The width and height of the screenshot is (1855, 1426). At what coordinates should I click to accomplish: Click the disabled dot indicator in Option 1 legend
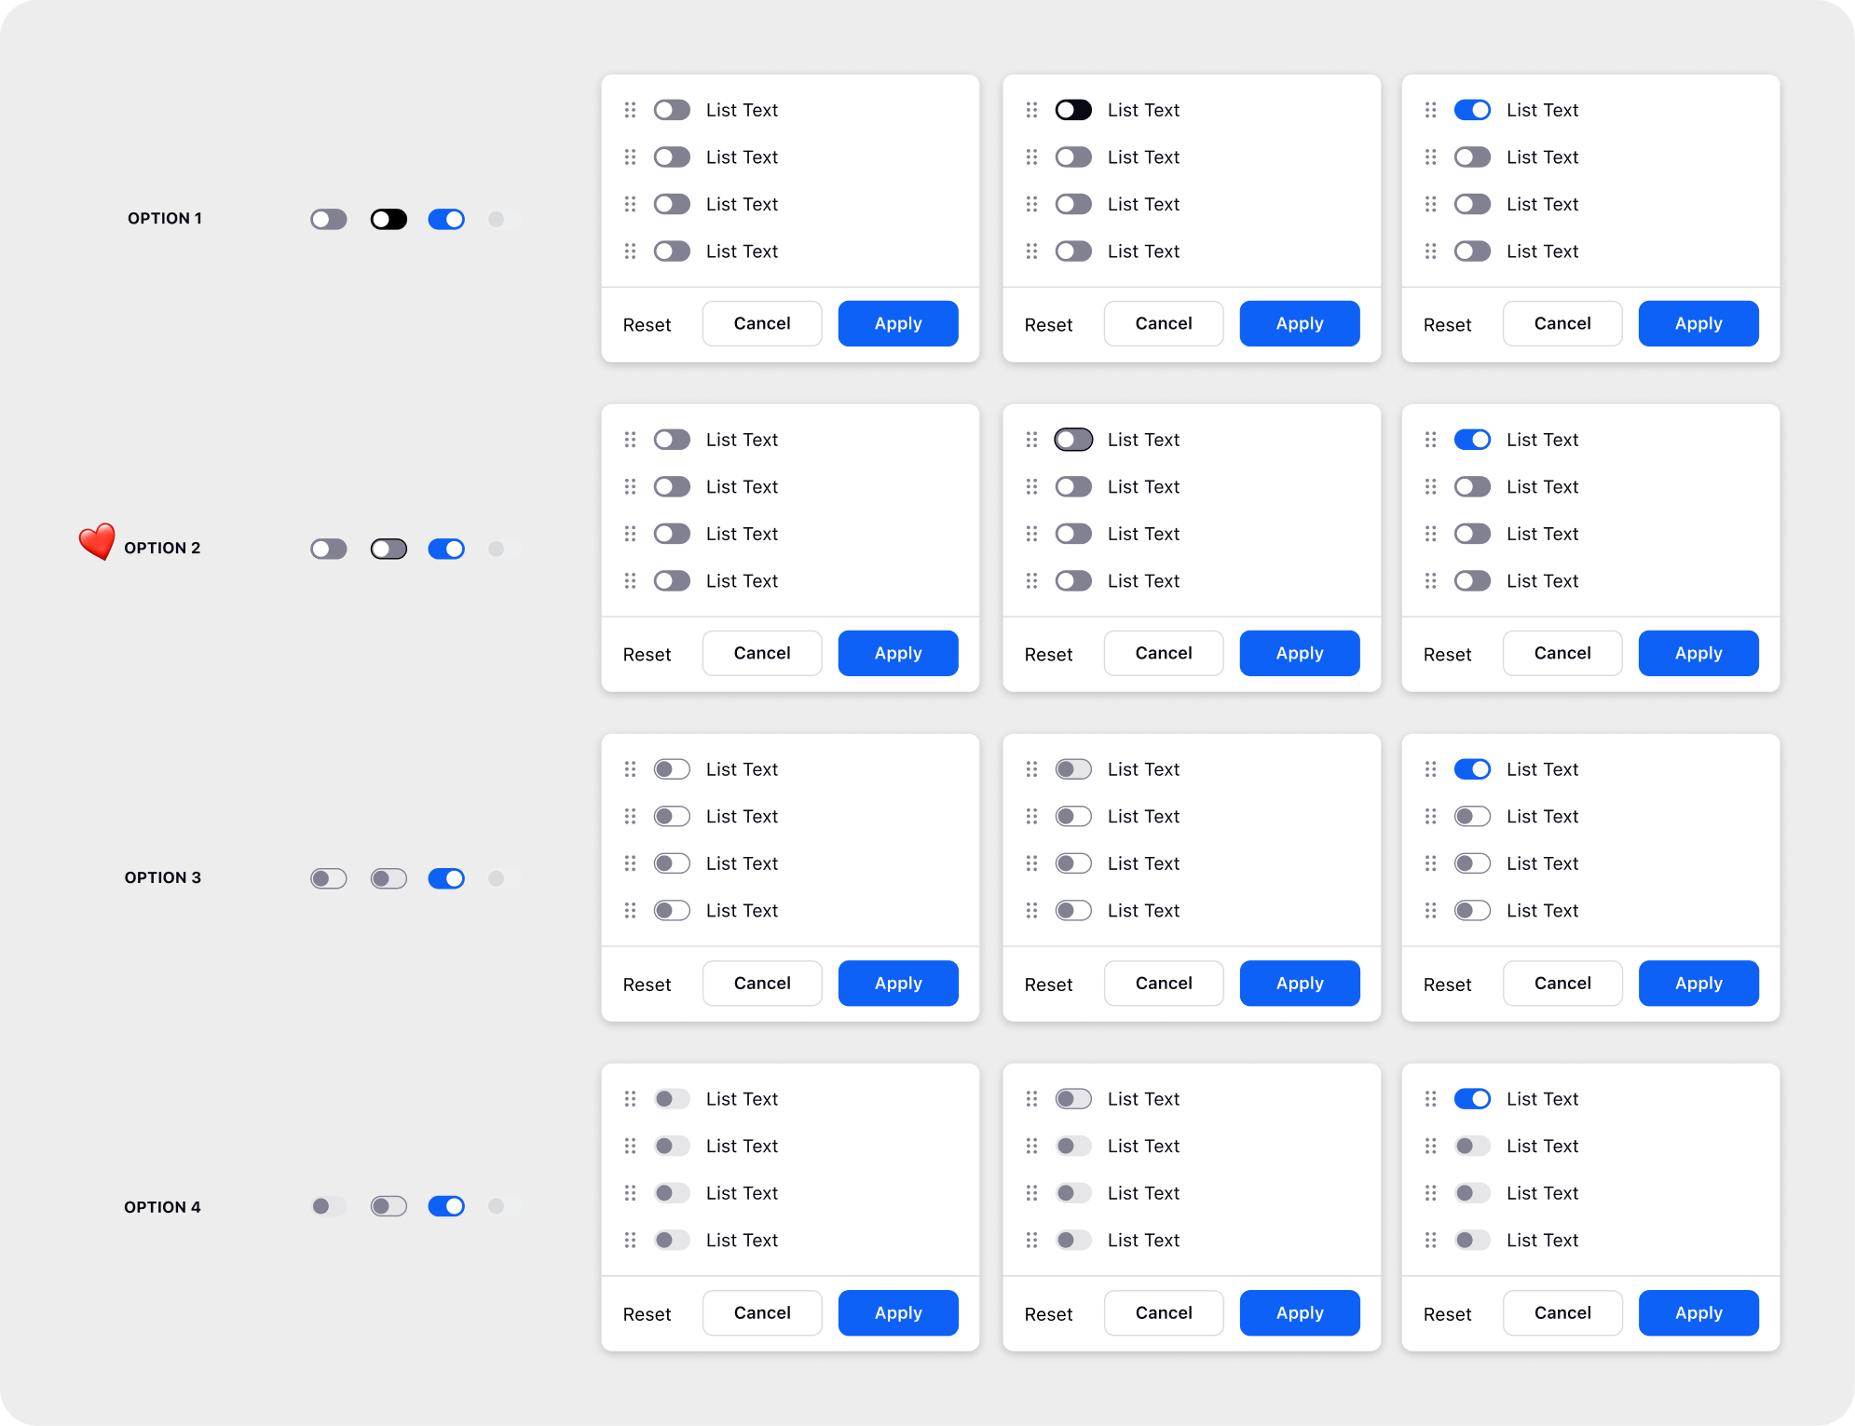[x=497, y=219]
